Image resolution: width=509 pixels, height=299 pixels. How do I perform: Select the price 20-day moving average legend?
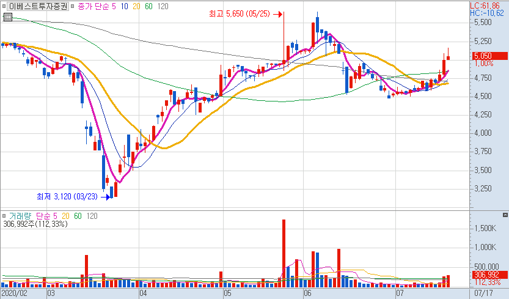pos(136,6)
